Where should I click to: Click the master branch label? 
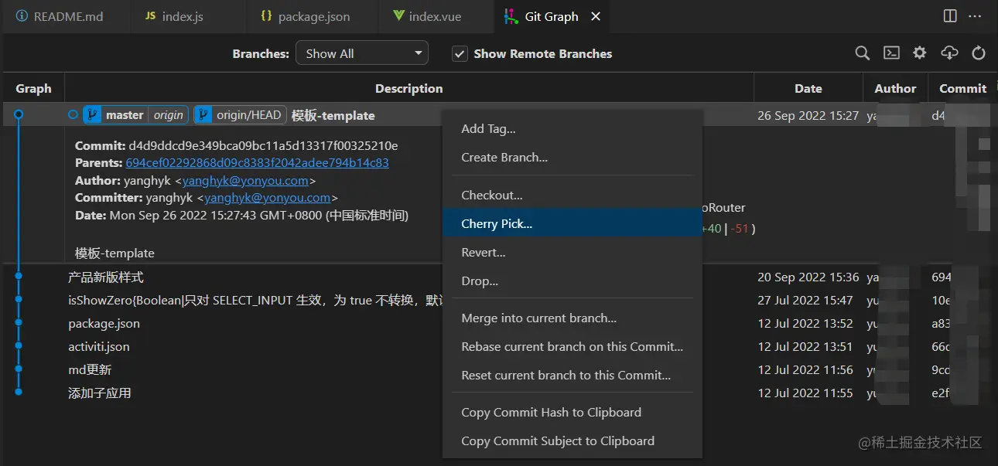coord(125,115)
